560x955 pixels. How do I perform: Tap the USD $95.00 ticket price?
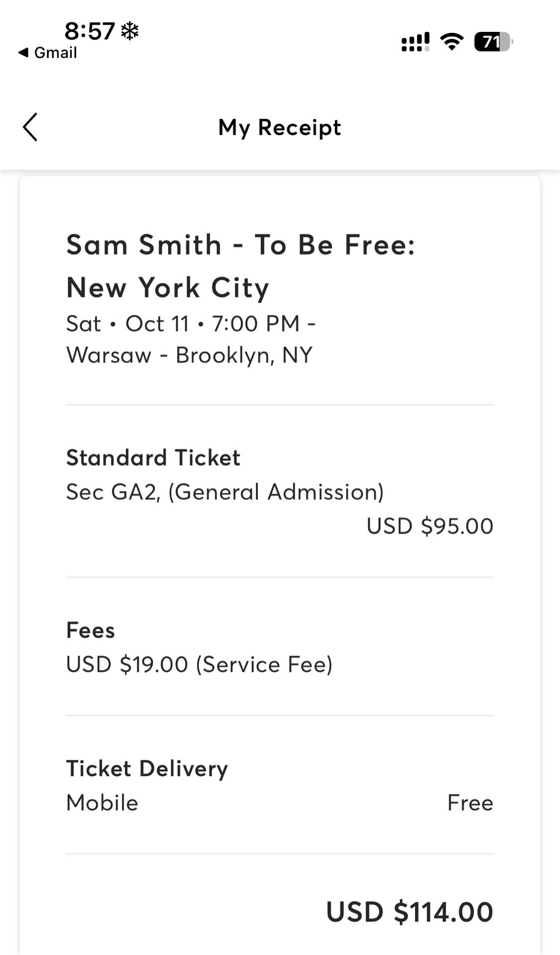click(430, 526)
